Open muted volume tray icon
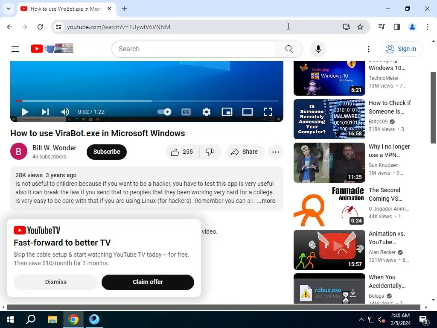 pos(382,319)
